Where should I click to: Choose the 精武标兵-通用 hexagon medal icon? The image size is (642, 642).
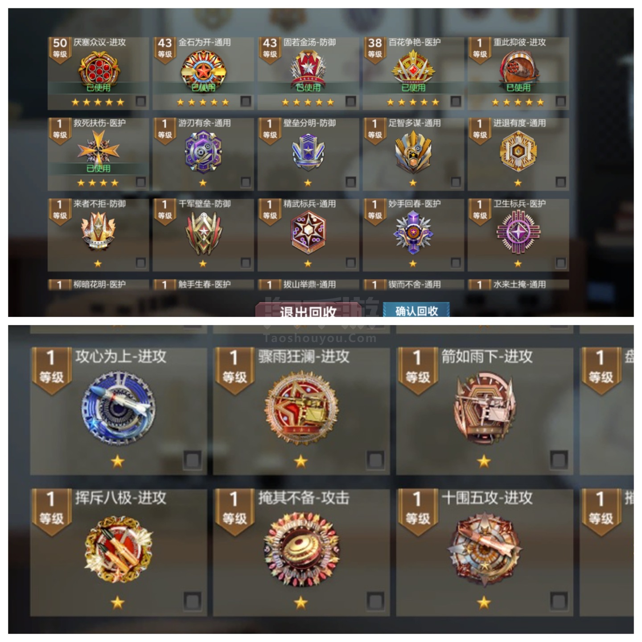(x=308, y=232)
